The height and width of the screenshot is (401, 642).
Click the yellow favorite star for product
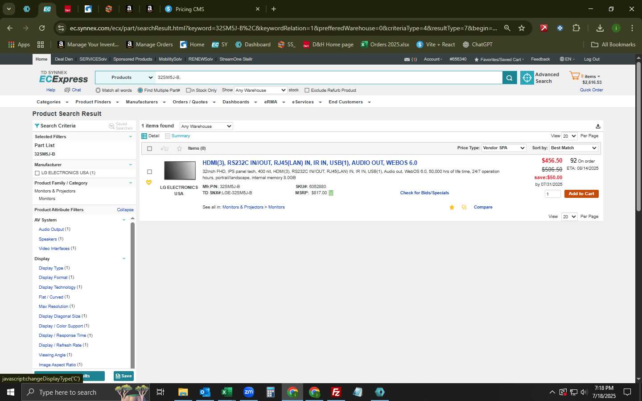click(452, 207)
